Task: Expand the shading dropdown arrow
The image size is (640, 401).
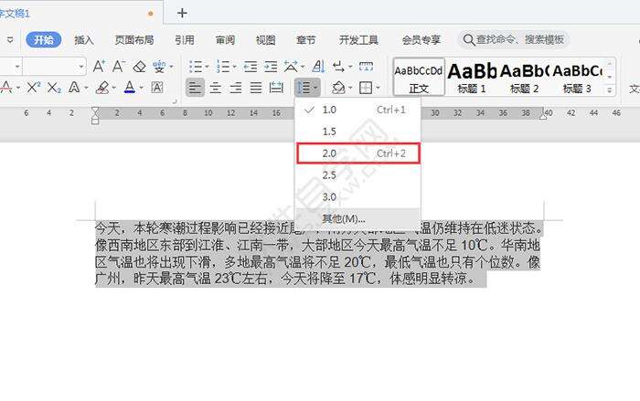Action: pyautogui.click(x=350, y=88)
